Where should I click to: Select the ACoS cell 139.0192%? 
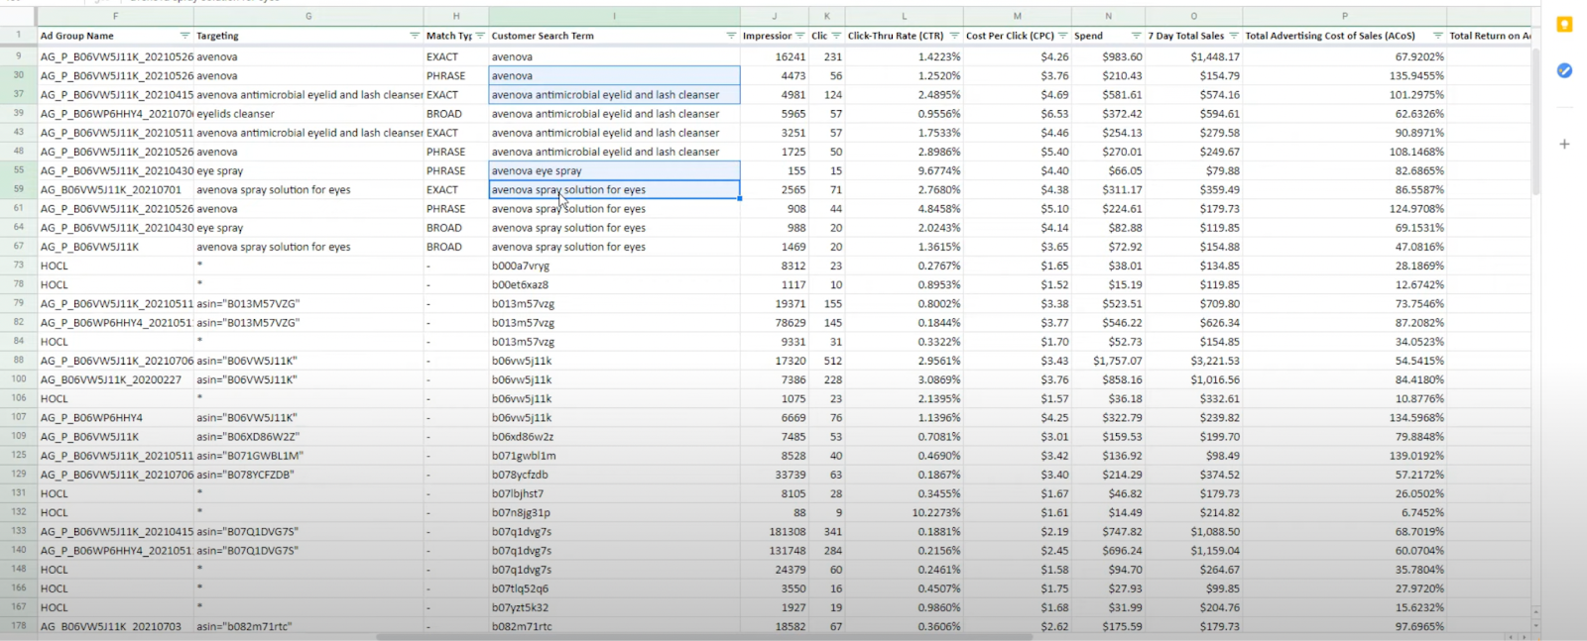click(x=1344, y=456)
